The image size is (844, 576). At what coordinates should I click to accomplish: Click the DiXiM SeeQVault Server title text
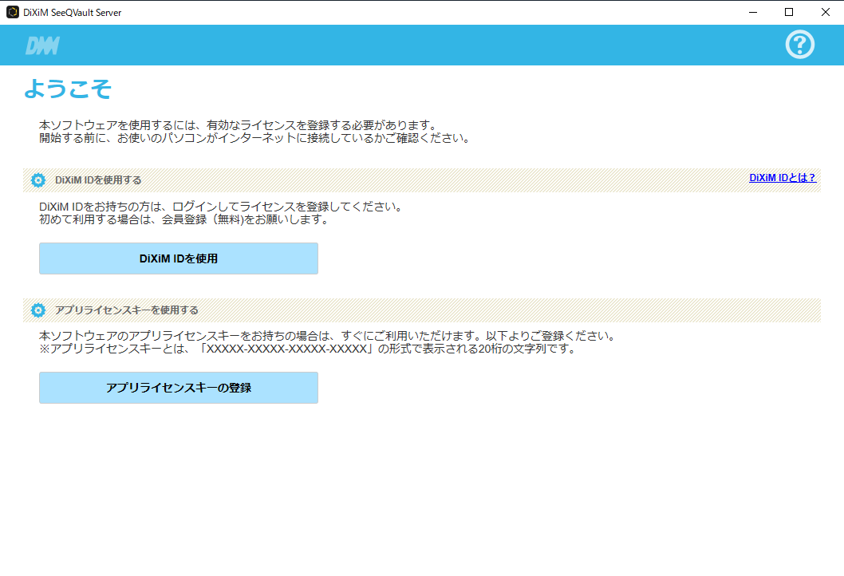click(x=73, y=13)
